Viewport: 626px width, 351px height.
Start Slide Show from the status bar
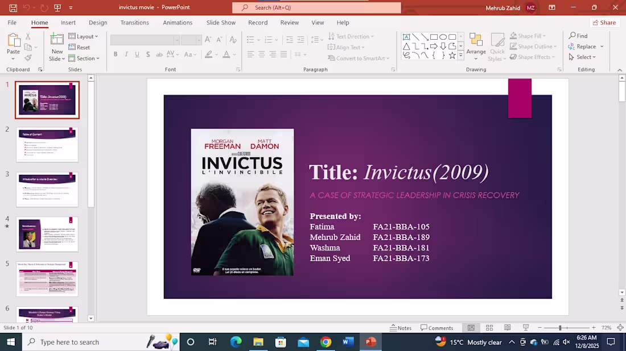tap(526, 328)
